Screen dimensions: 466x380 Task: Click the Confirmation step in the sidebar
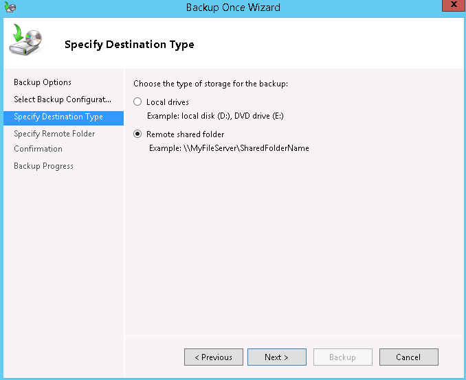tap(38, 149)
